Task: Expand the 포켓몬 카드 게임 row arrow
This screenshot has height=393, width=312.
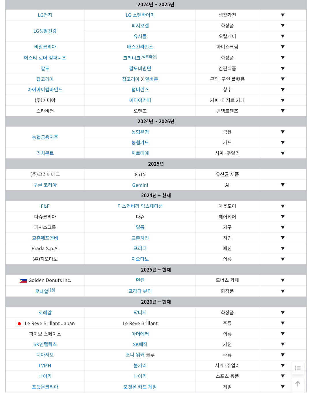Action: point(283,387)
